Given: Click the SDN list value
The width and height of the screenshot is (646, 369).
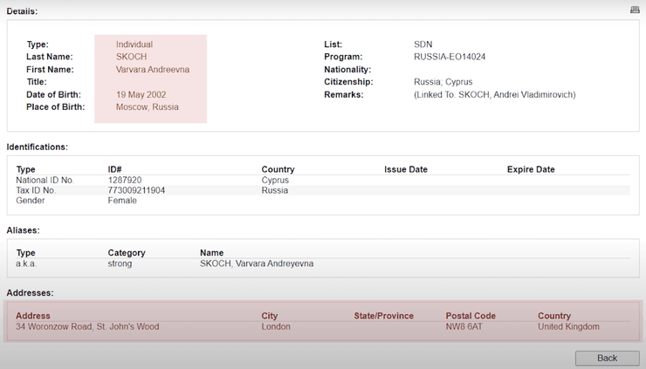Looking at the screenshot, I should (x=423, y=44).
